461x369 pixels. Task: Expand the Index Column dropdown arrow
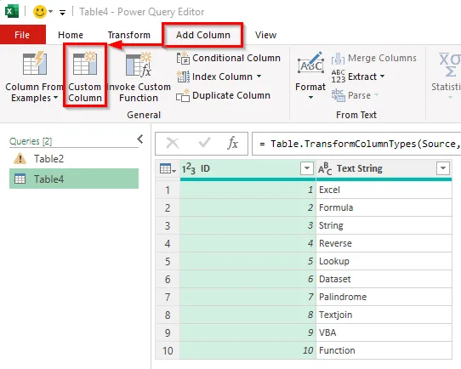259,76
